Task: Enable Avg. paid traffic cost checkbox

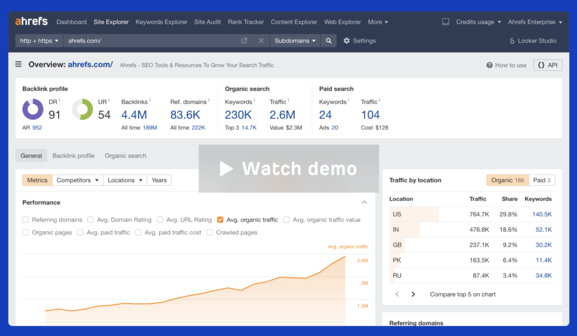Action: pyautogui.click(x=138, y=232)
